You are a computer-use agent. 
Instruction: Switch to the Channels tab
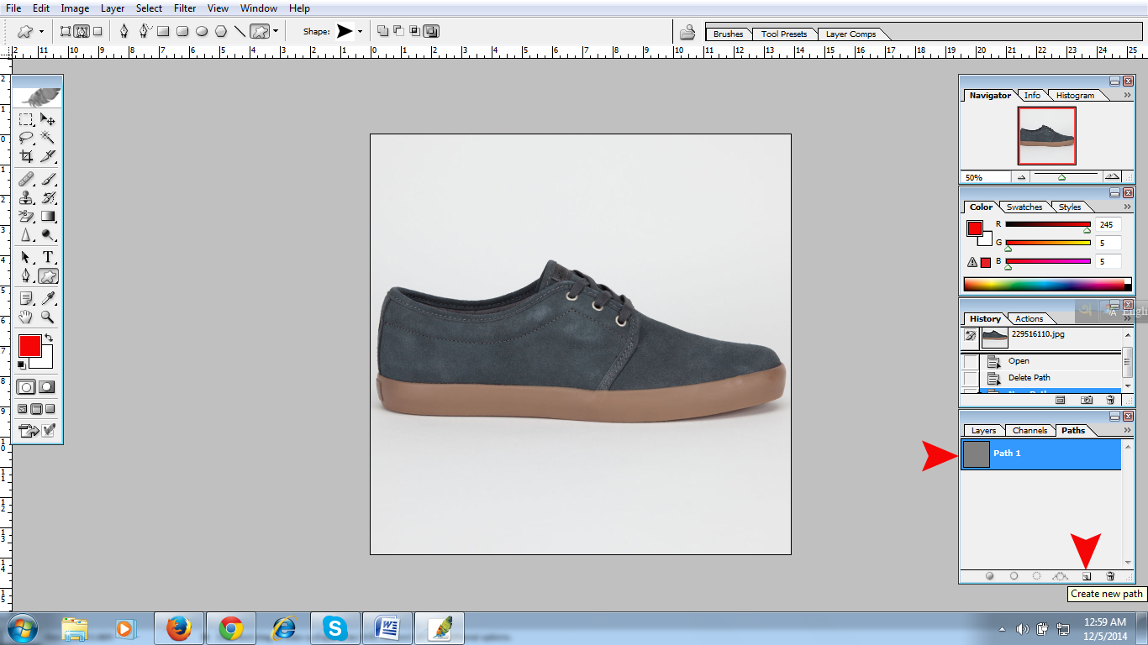[x=1030, y=430]
